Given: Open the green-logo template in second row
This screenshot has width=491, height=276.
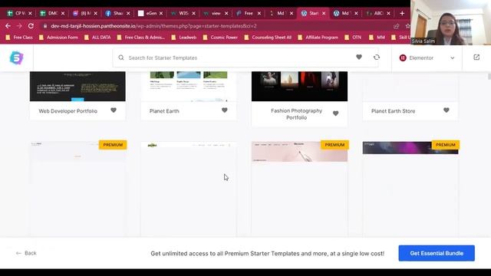Looking at the screenshot, I should [x=189, y=189].
